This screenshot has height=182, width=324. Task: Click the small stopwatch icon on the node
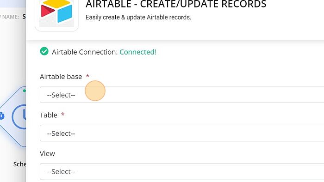[x=2, y=116]
